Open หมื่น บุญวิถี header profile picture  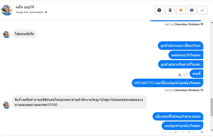(7, 10)
